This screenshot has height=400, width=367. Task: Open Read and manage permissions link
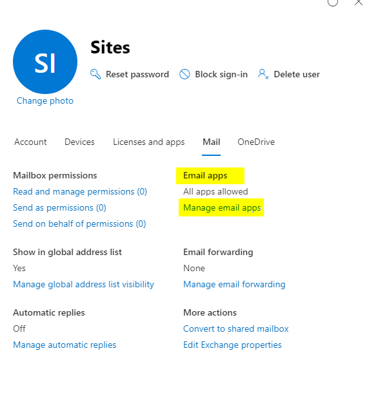coord(80,191)
